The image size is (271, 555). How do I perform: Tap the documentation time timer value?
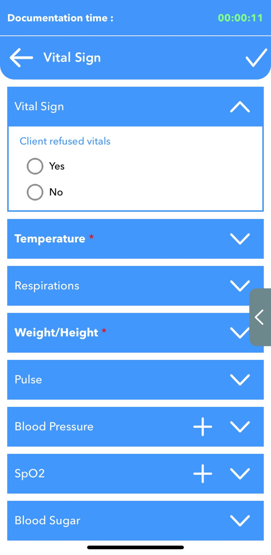[x=240, y=18]
